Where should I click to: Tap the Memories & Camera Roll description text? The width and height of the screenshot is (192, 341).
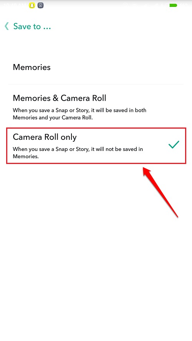coord(79,114)
